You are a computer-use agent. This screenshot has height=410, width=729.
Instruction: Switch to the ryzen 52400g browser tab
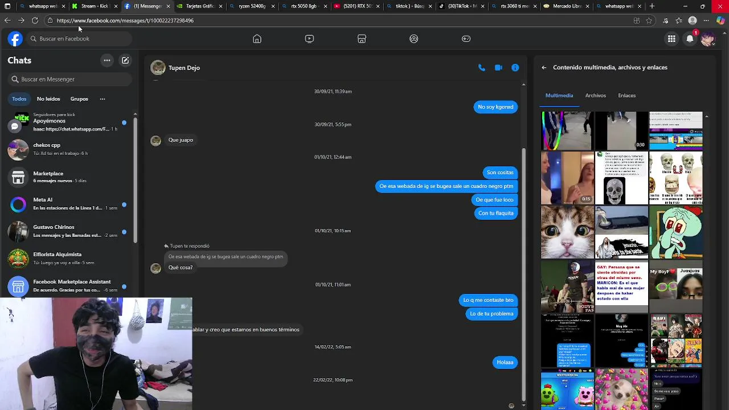tap(251, 6)
